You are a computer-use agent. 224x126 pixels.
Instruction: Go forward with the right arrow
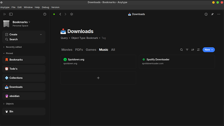[x=66, y=14]
